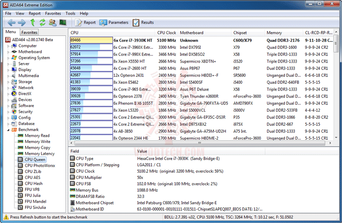Select the Software icon in tree

tap(14, 106)
